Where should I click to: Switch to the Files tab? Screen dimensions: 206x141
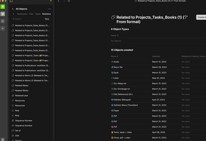click(31, 14)
